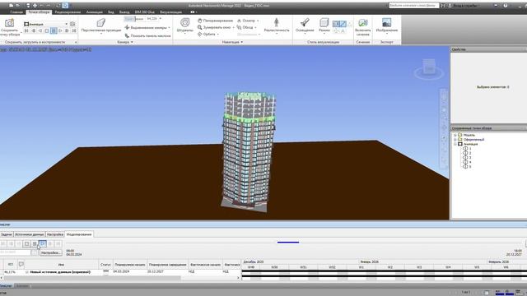Click the Save icon in quick access toolbar
Image resolution: width=527 pixels, height=296 pixels.
tap(28, 6)
